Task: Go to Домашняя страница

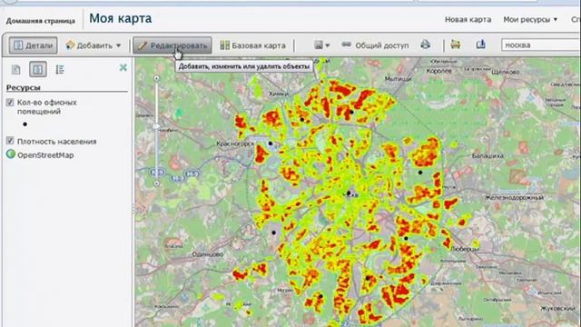Action: pyautogui.click(x=40, y=21)
